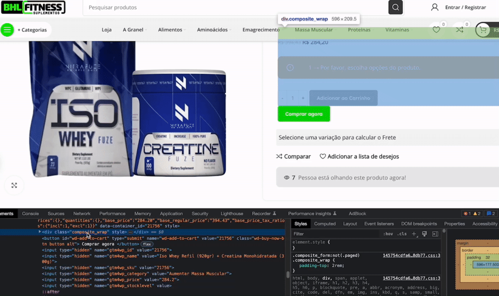Open the Alimentos menu dropdown
The image size is (499, 296).
[172, 29]
